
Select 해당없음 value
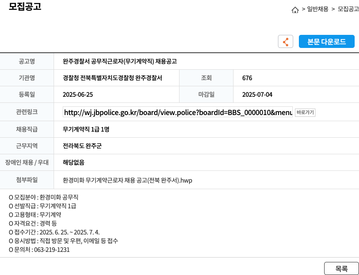[74, 163]
